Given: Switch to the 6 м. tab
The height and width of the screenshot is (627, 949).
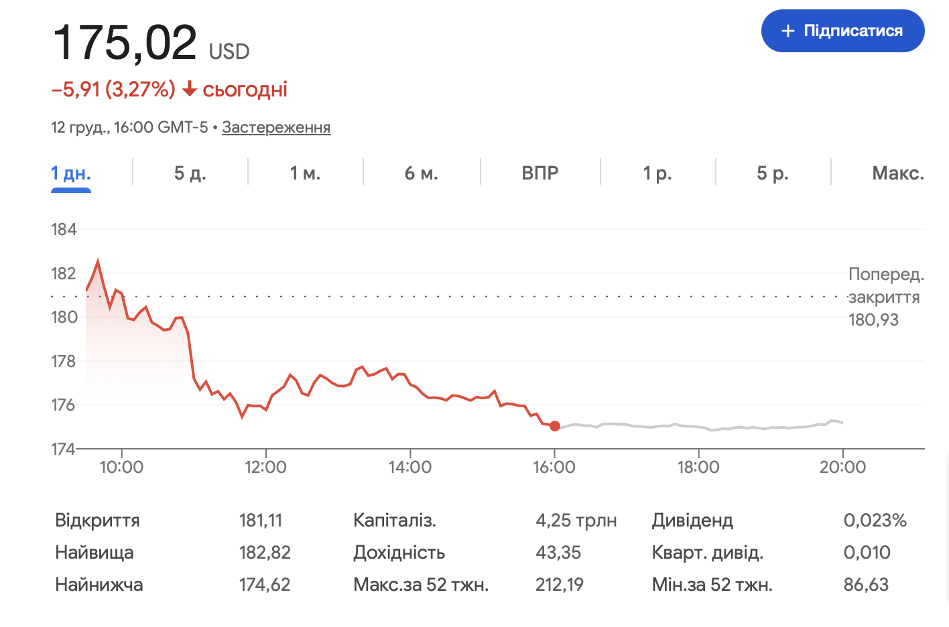Looking at the screenshot, I should coord(421,173).
